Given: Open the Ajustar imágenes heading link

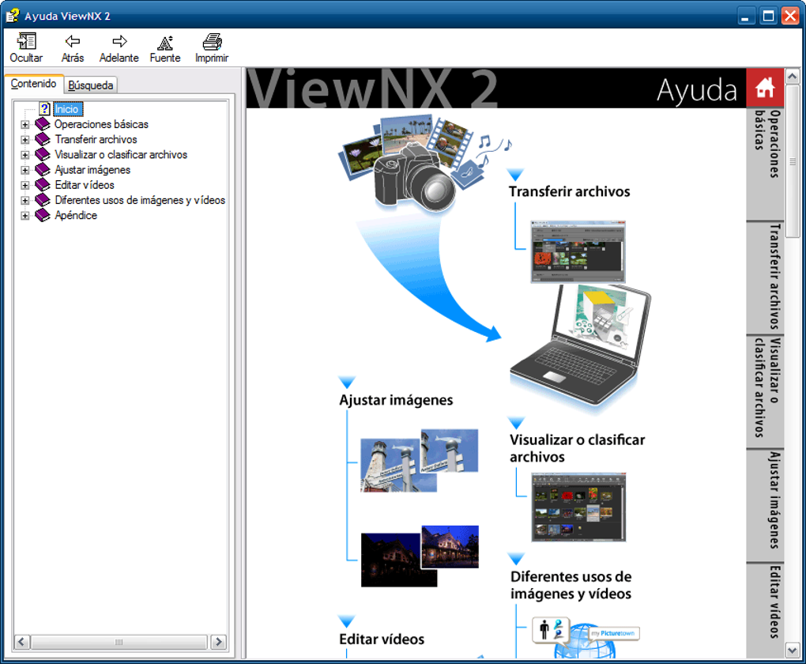Looking at the screenshot, I should click(x=396, y=400).
